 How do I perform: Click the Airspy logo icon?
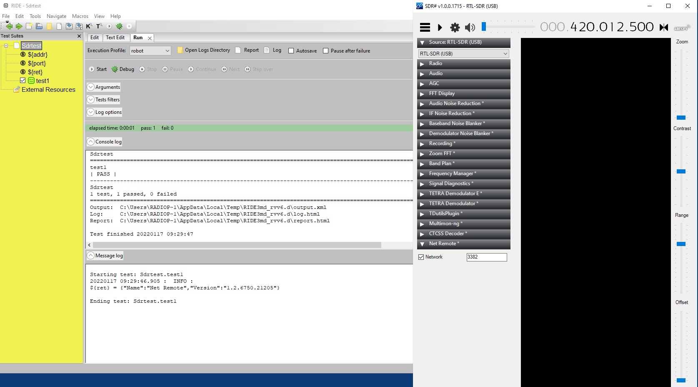pos(682,28)
